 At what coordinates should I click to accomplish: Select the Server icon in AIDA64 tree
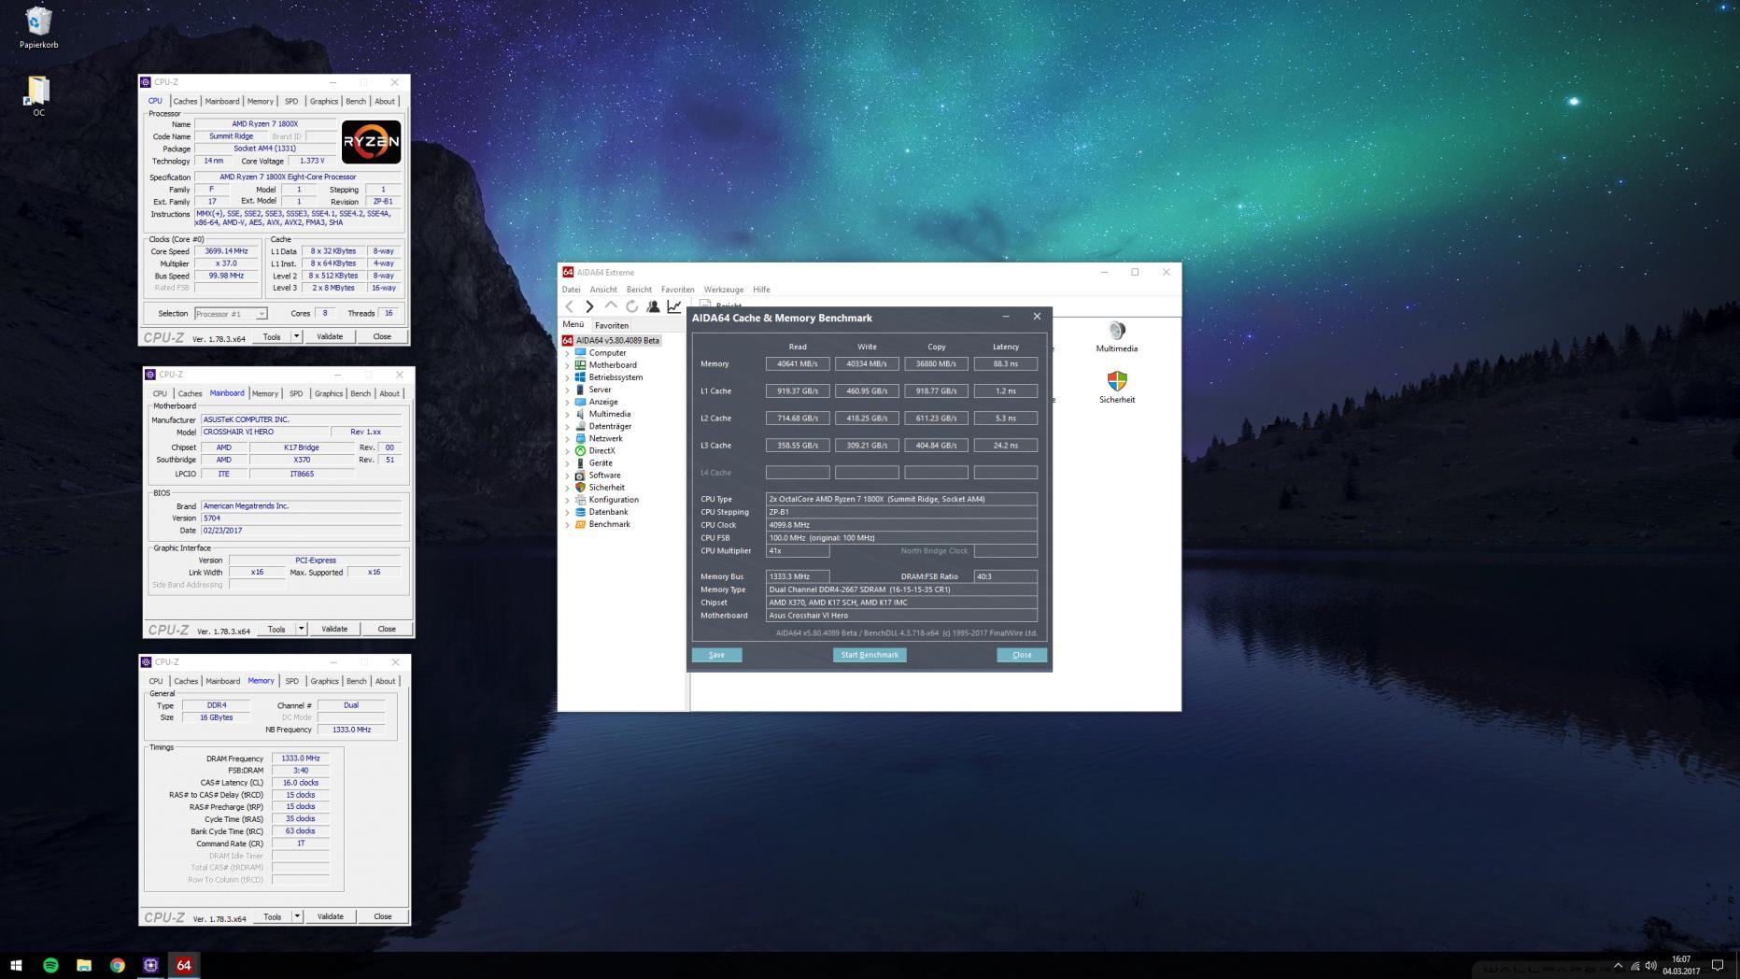coord(580,390)
